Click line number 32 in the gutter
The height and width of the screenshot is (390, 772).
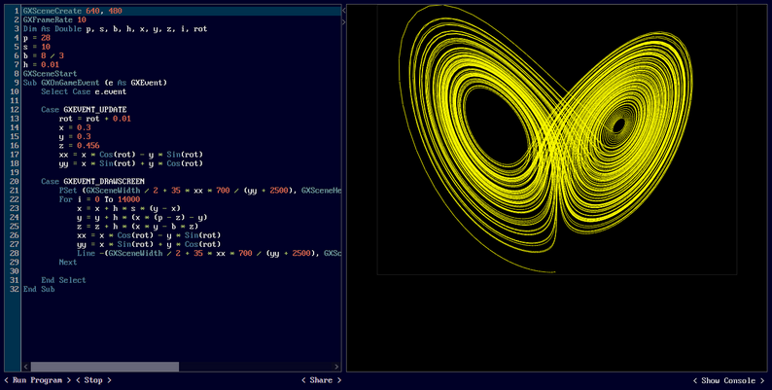click(15, 289)
